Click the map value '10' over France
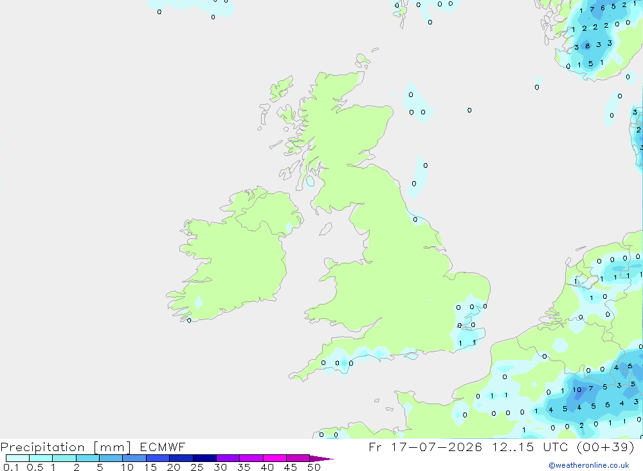643x471 pixels. 577,390
